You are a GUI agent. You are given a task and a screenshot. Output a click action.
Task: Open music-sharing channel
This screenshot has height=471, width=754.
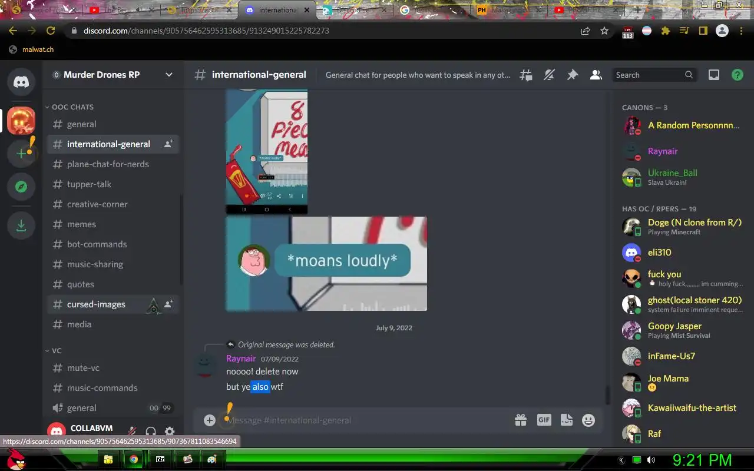[x=113, y=264]
